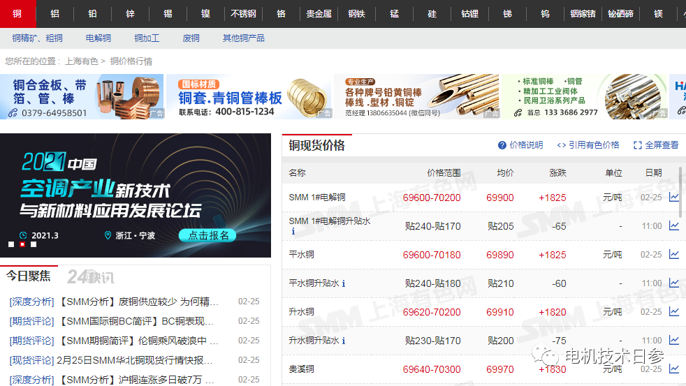Open the 上海有色 breadcrumb link

click(x=81, y=61)
